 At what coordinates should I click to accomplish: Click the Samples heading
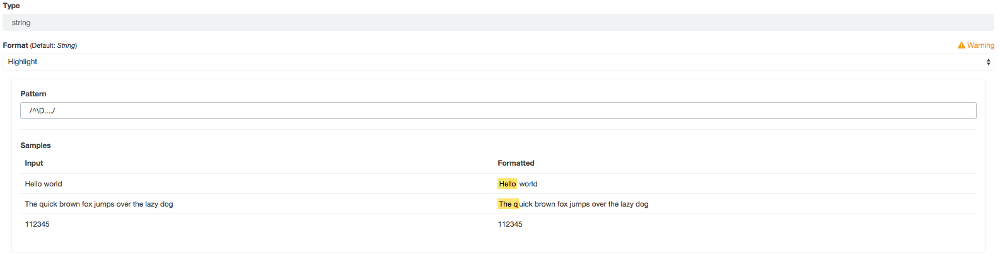[35, 145]
